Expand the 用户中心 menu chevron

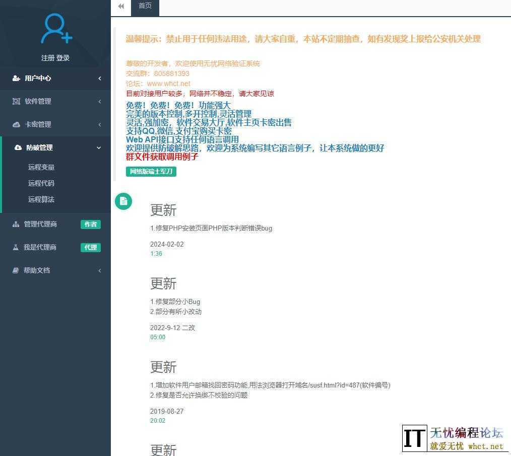click(99, 79)
